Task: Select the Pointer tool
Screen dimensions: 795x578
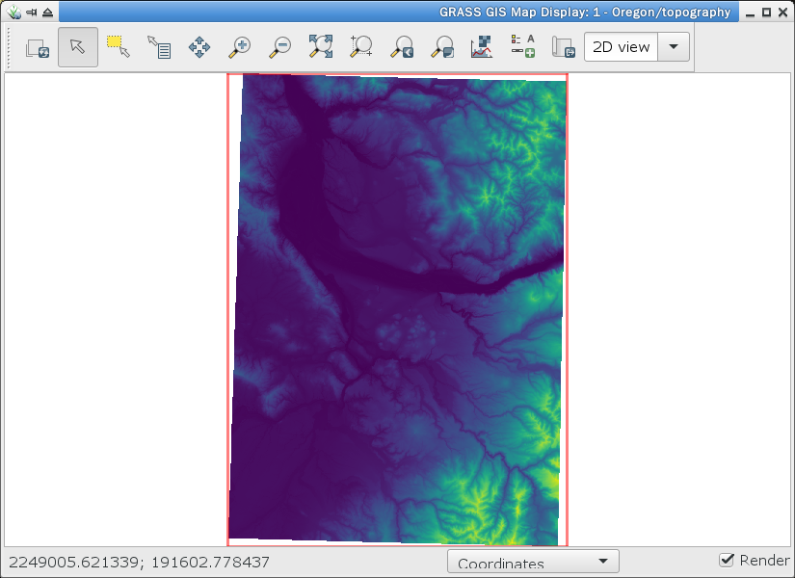Action: pos(78,47)
